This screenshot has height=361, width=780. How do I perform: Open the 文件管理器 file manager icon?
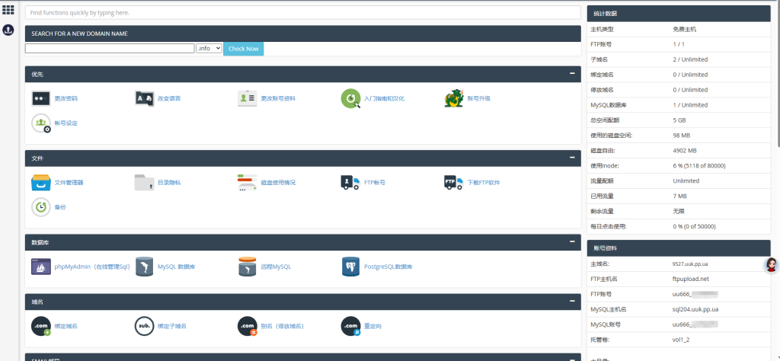point(41,183)
